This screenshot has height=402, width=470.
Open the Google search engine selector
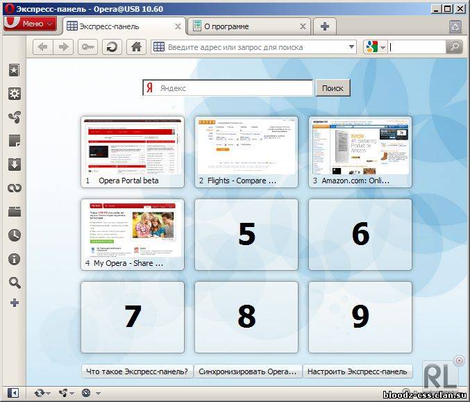coord(375,47)
